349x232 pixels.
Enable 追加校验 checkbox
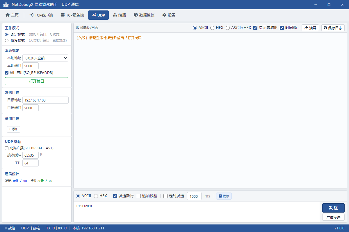tap(139, 196)
